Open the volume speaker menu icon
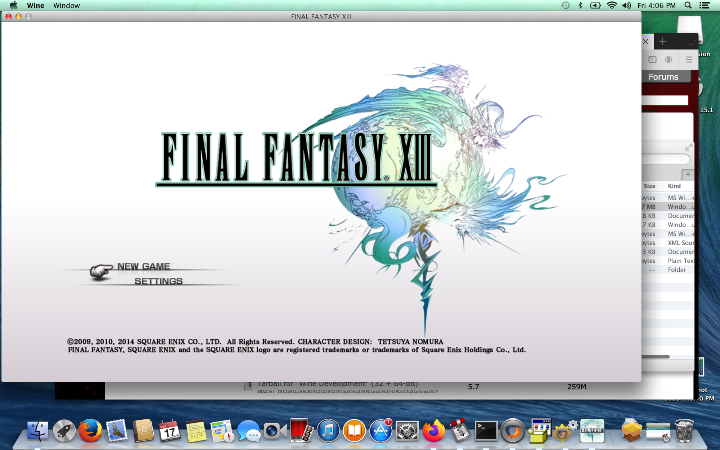Image resolution: width=720 pixels, height=450 pixels. 627,5
